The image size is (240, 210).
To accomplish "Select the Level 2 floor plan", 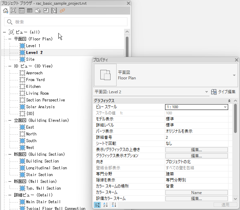I will pos(34,53).
